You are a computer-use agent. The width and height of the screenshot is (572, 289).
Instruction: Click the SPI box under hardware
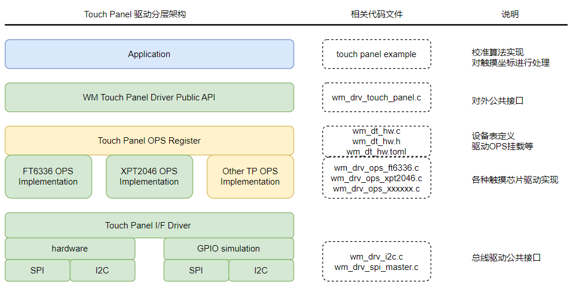(37, 271)
